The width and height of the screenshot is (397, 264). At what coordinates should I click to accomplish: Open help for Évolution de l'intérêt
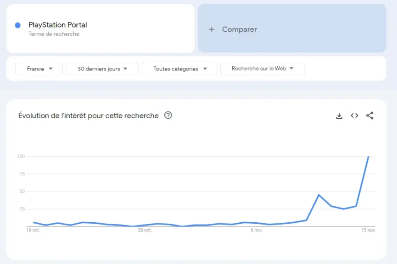click(168, 115)
